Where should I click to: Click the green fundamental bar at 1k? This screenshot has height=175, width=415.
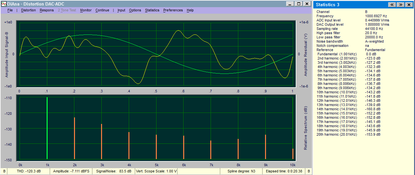click(x=47, y=128)
